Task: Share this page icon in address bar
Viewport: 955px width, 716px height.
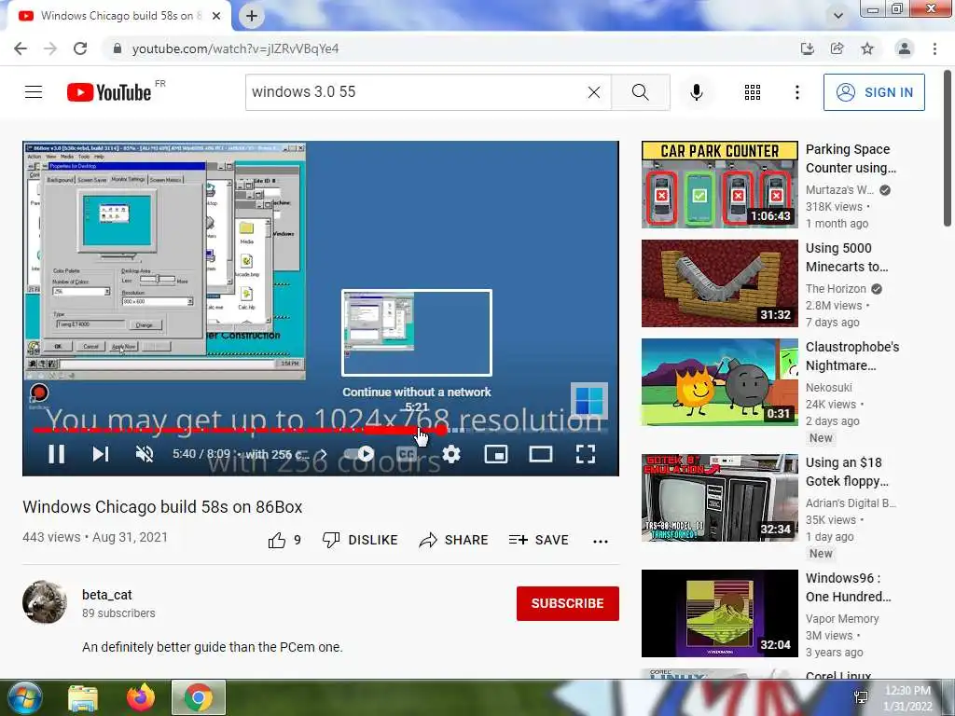Action: pos(837,48)
